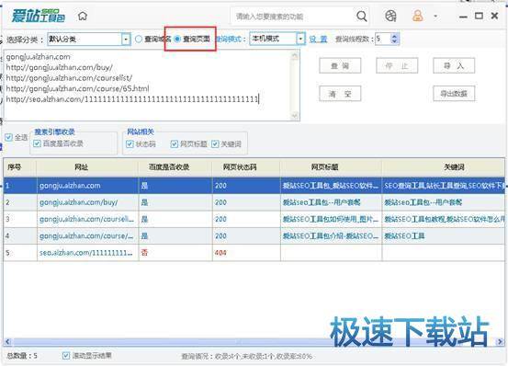Toggle the 关键词 checkbox
Image resolution: width=508 pixels, height=366 pixels.
[215, 144]
